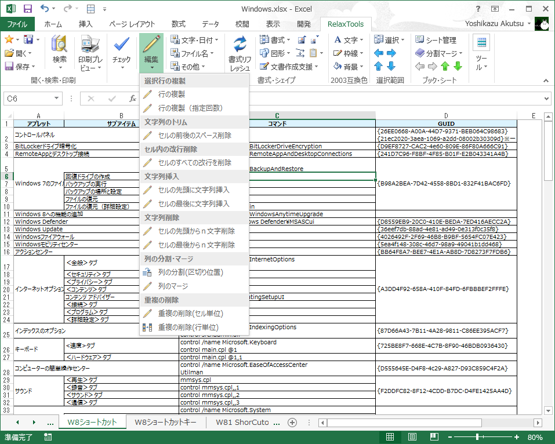Click the green up arrow in ブック・シート
This screenshot has height=444, width=555.
(x=445, y=66)
